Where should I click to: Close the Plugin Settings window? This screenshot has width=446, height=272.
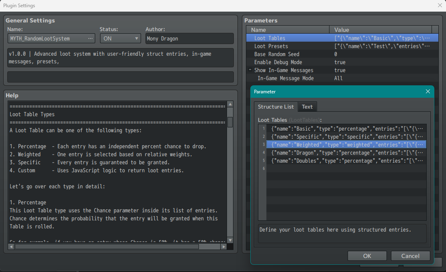pos(440,5)
